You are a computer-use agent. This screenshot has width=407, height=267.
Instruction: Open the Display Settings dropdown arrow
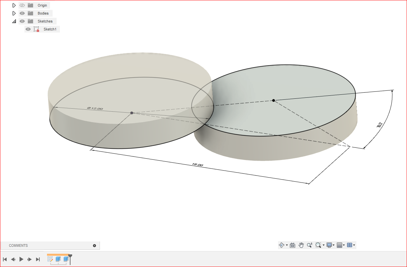point(333,245)
